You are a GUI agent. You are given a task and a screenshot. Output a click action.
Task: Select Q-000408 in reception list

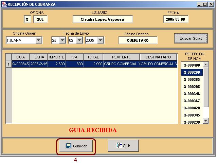pos(192,65)
